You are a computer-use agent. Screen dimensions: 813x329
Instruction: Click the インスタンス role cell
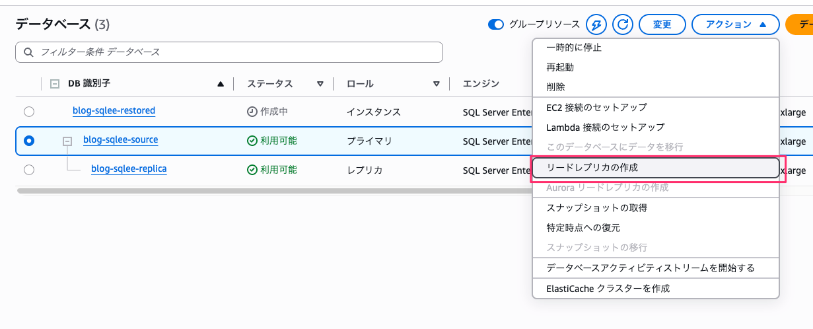click(374, 112)
